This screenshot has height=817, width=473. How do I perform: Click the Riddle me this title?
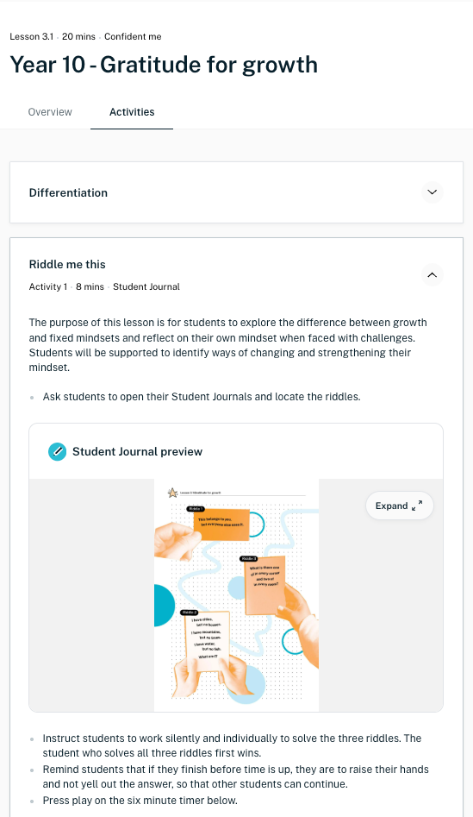point(67,264)
